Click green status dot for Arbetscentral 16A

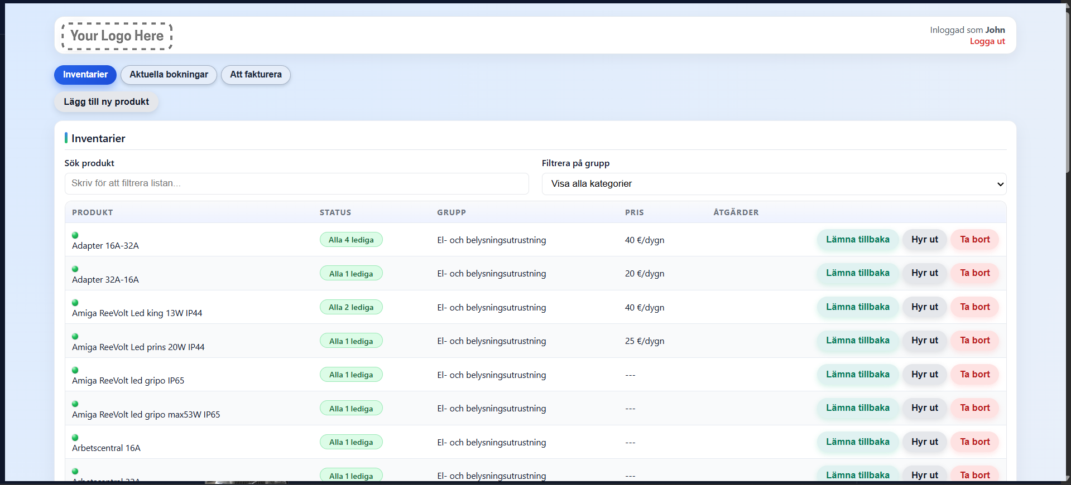click(75, 438)
